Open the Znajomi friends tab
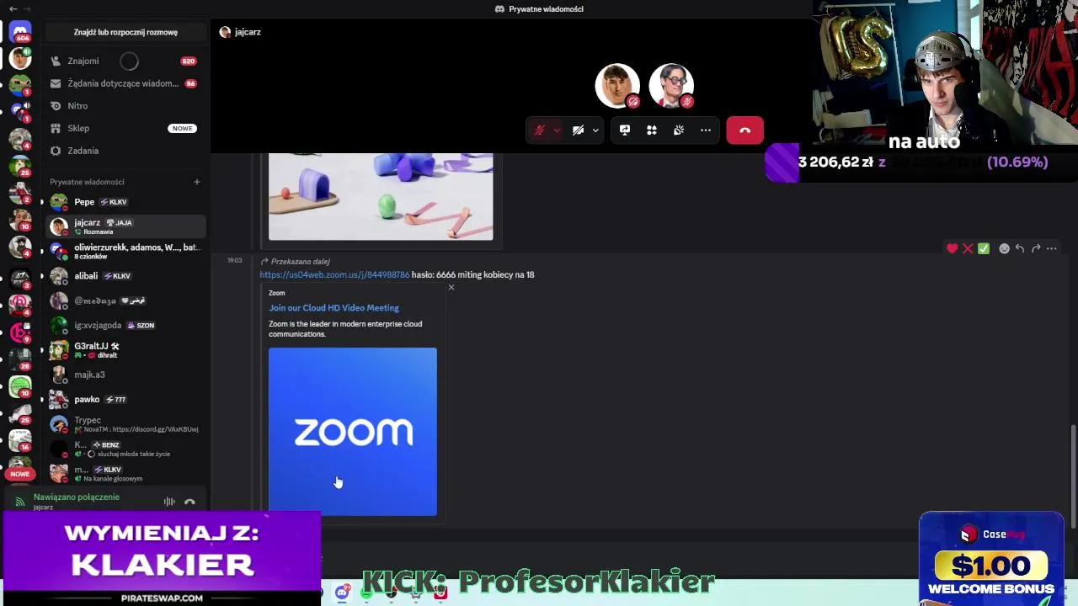 coord(125,61)
